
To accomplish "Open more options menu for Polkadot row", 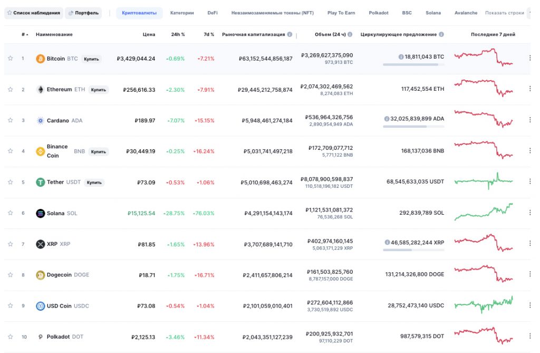I will pos(529,336).
